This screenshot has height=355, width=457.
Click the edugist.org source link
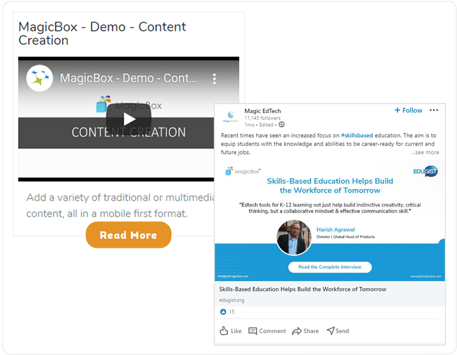pos(232,300)
